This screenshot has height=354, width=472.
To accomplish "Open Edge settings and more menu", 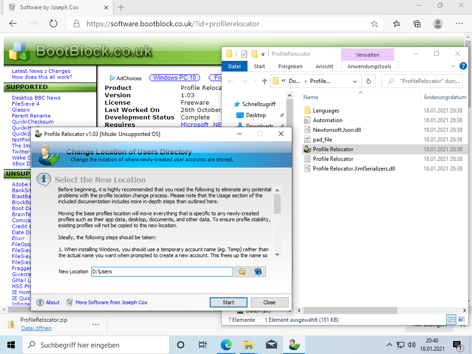I will (459, 24).
